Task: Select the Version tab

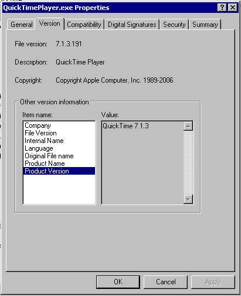Action: tap(50, 23)
